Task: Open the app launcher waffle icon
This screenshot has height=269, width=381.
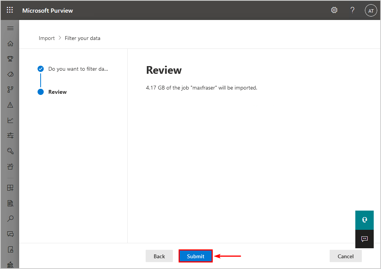Action: click(10, 10)
